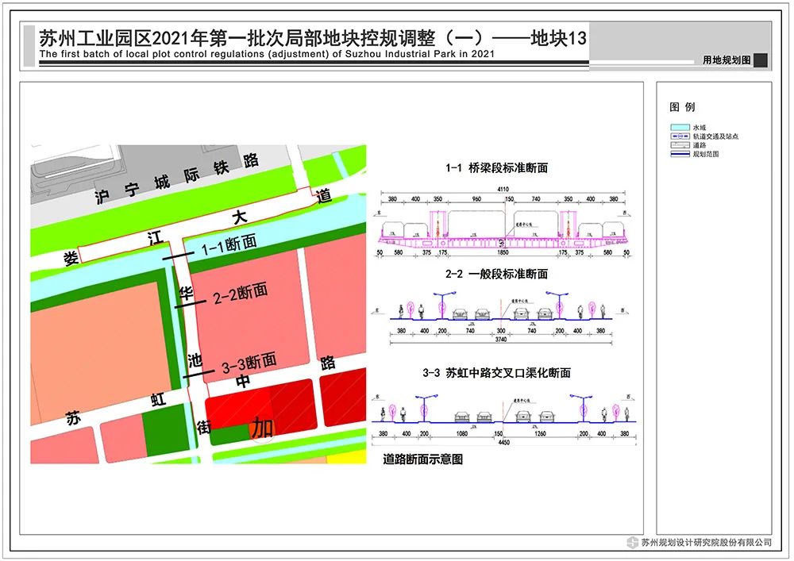Click the general cross-section drawing under 2-2

pos(501,306)
